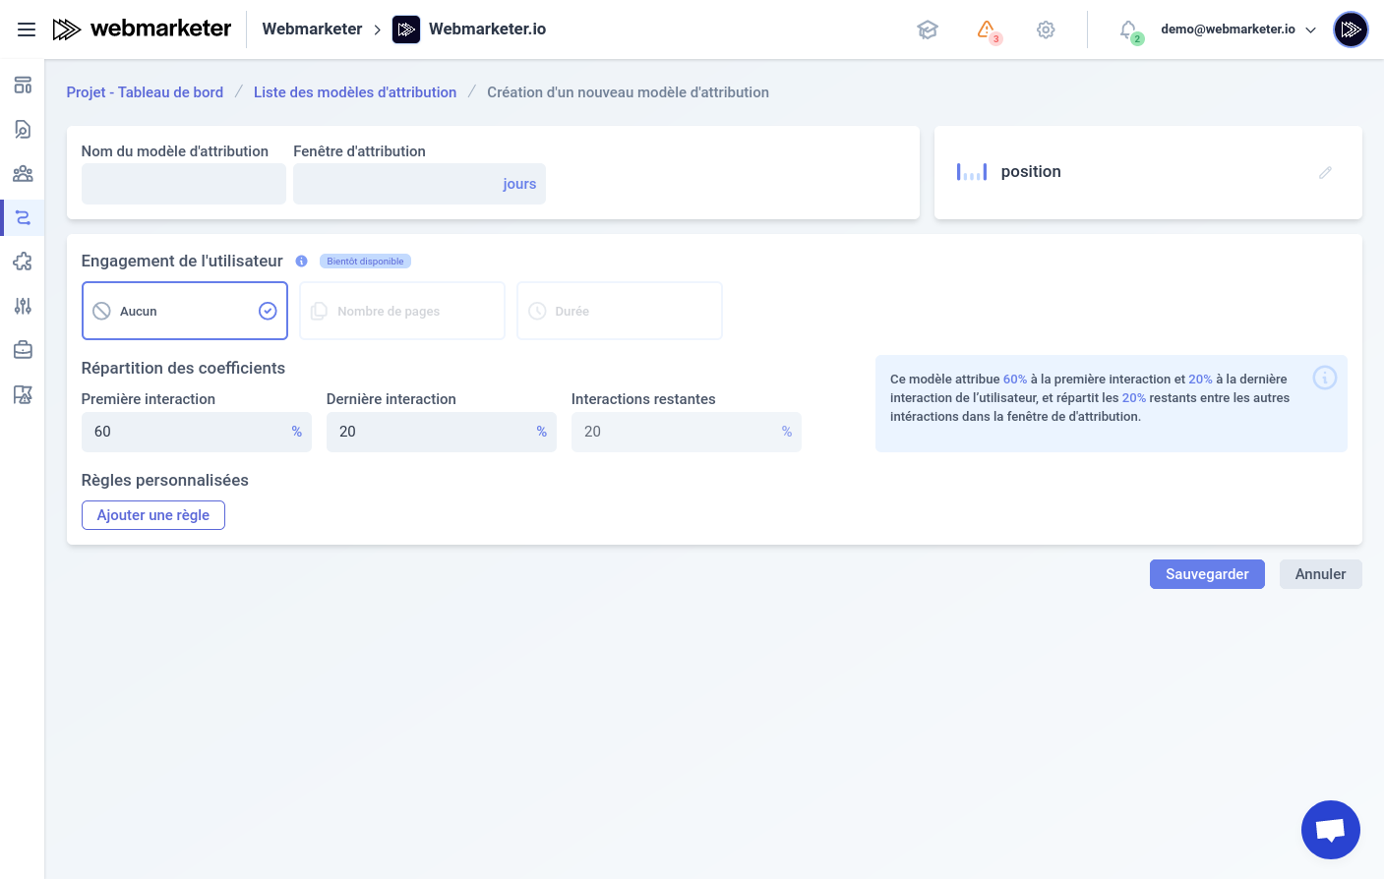Open settings with the gear icon
This screenshot has width=1384, height=879.
coord(1046,29)
